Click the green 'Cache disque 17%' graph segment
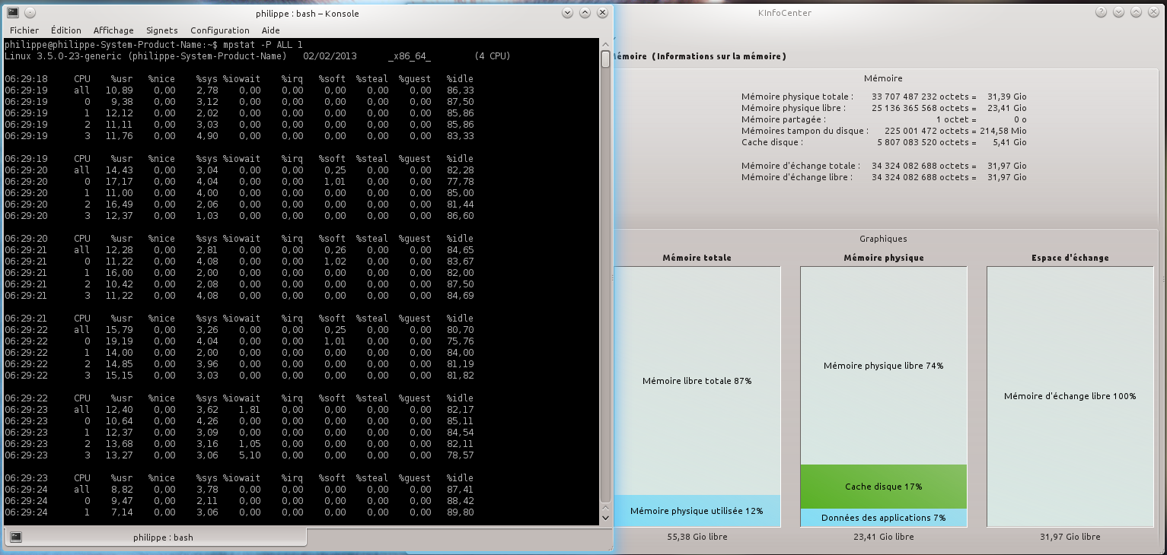This screenshot has height=555, width=1167. (884, 487)
